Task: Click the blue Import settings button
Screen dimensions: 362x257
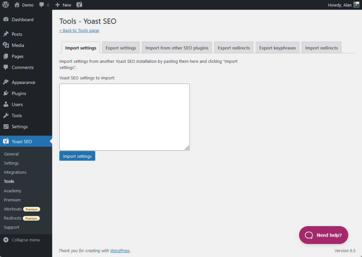Action: coord(77,156)
